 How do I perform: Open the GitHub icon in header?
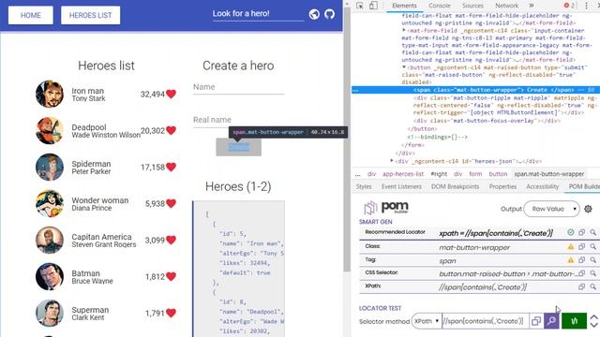coord(329,14)
